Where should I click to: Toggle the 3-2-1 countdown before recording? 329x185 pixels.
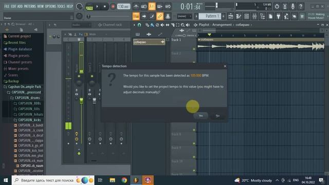[x=152, y=7]
